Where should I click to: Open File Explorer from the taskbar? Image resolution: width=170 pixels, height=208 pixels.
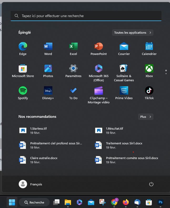coord(68,202)
